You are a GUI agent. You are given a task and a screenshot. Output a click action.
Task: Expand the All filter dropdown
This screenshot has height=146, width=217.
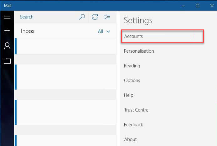[x=104, y=31]
